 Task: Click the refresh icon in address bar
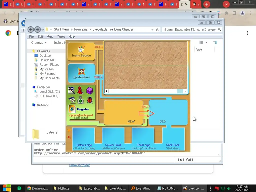click(157, 30)
